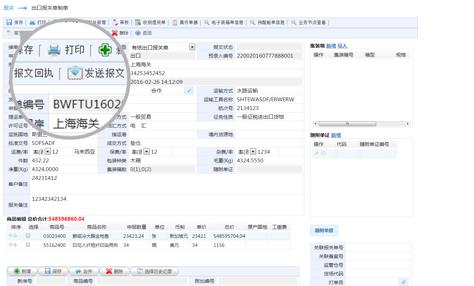Image resolution: width=474 pixels, height=286 pixels.
Task: Click the 收到提货单 toolbar icon
Action: (138, 23)
